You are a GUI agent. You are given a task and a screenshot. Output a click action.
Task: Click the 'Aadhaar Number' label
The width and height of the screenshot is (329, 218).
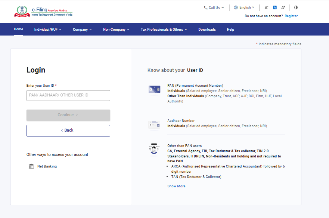click(181, 121)
